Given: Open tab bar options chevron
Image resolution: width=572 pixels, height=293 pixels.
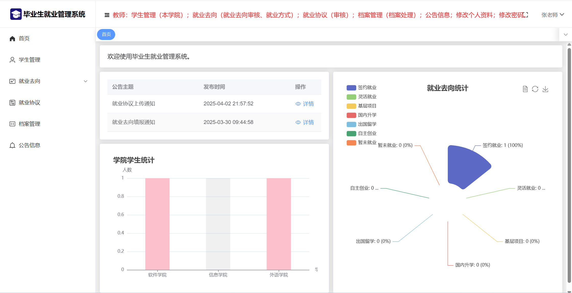Looking at the screenshot, I should [x=566, y=35].
